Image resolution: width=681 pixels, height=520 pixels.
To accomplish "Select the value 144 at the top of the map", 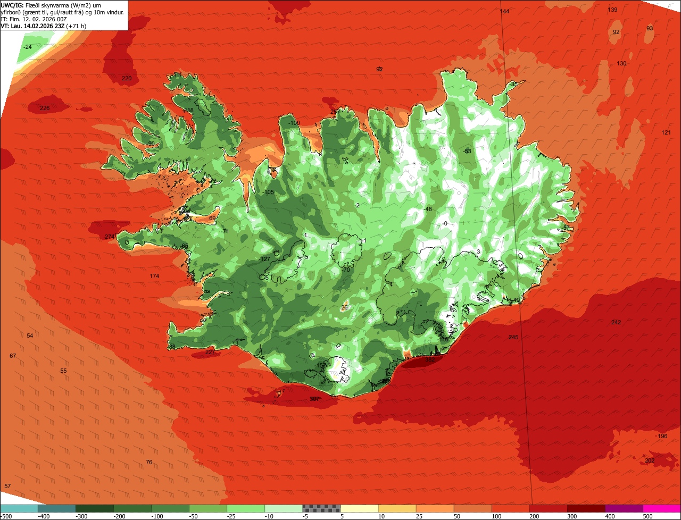I will coord(505,11).
